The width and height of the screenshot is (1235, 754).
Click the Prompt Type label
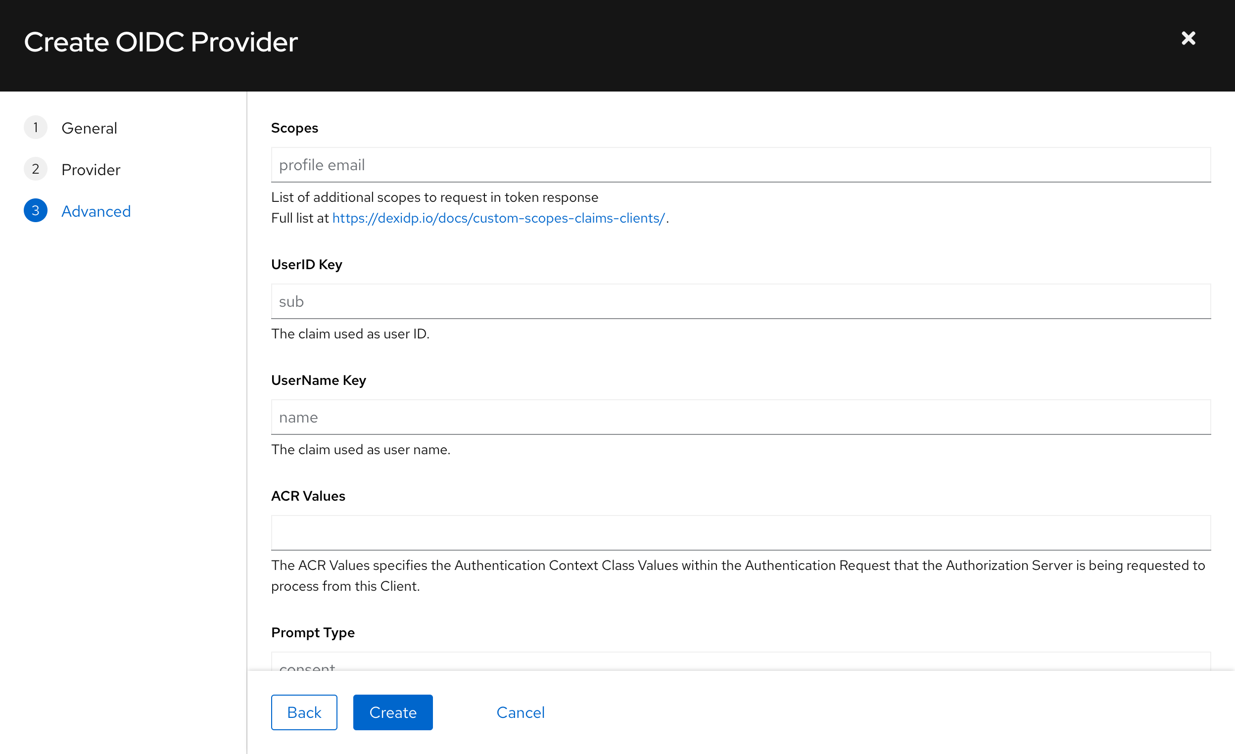(313, 632)
